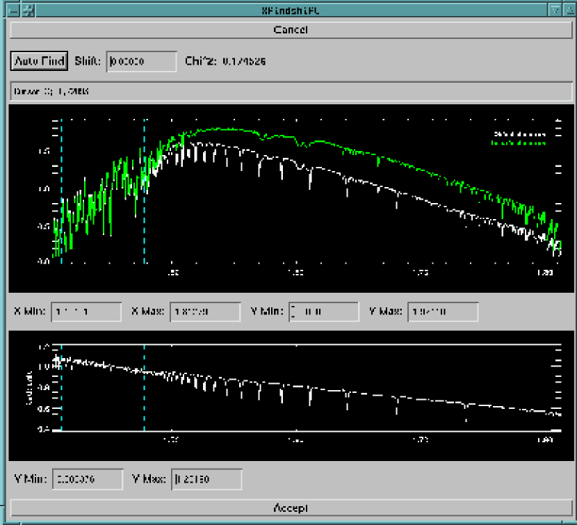The width and height of the screenshot is (577, 525).
Task: Accept the current shift value
Action: tap(291, 508)
